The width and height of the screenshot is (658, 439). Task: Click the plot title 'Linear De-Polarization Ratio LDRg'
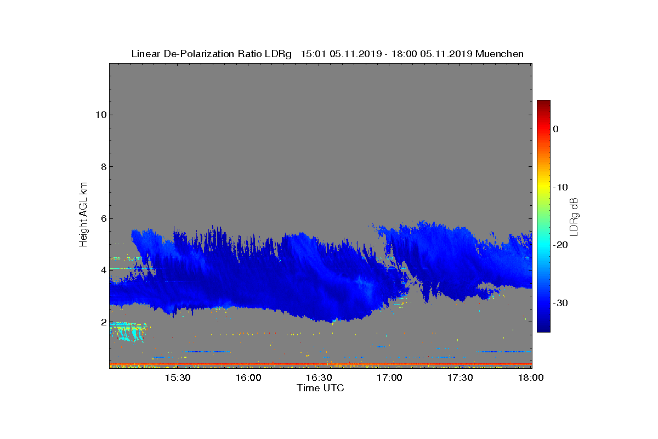click(x=212, y=54)
